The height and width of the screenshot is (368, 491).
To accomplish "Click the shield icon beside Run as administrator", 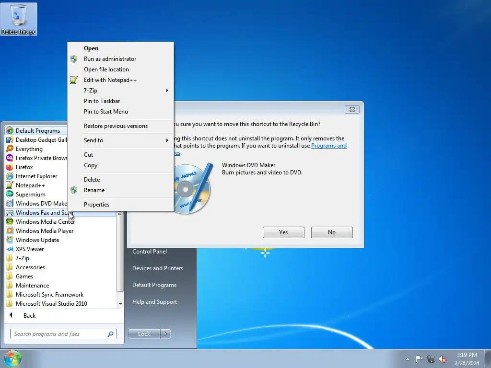I will [73, 59].
